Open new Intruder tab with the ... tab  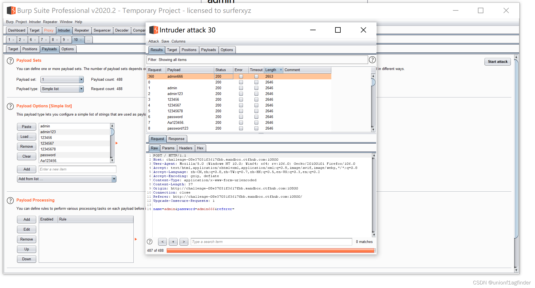89,40
